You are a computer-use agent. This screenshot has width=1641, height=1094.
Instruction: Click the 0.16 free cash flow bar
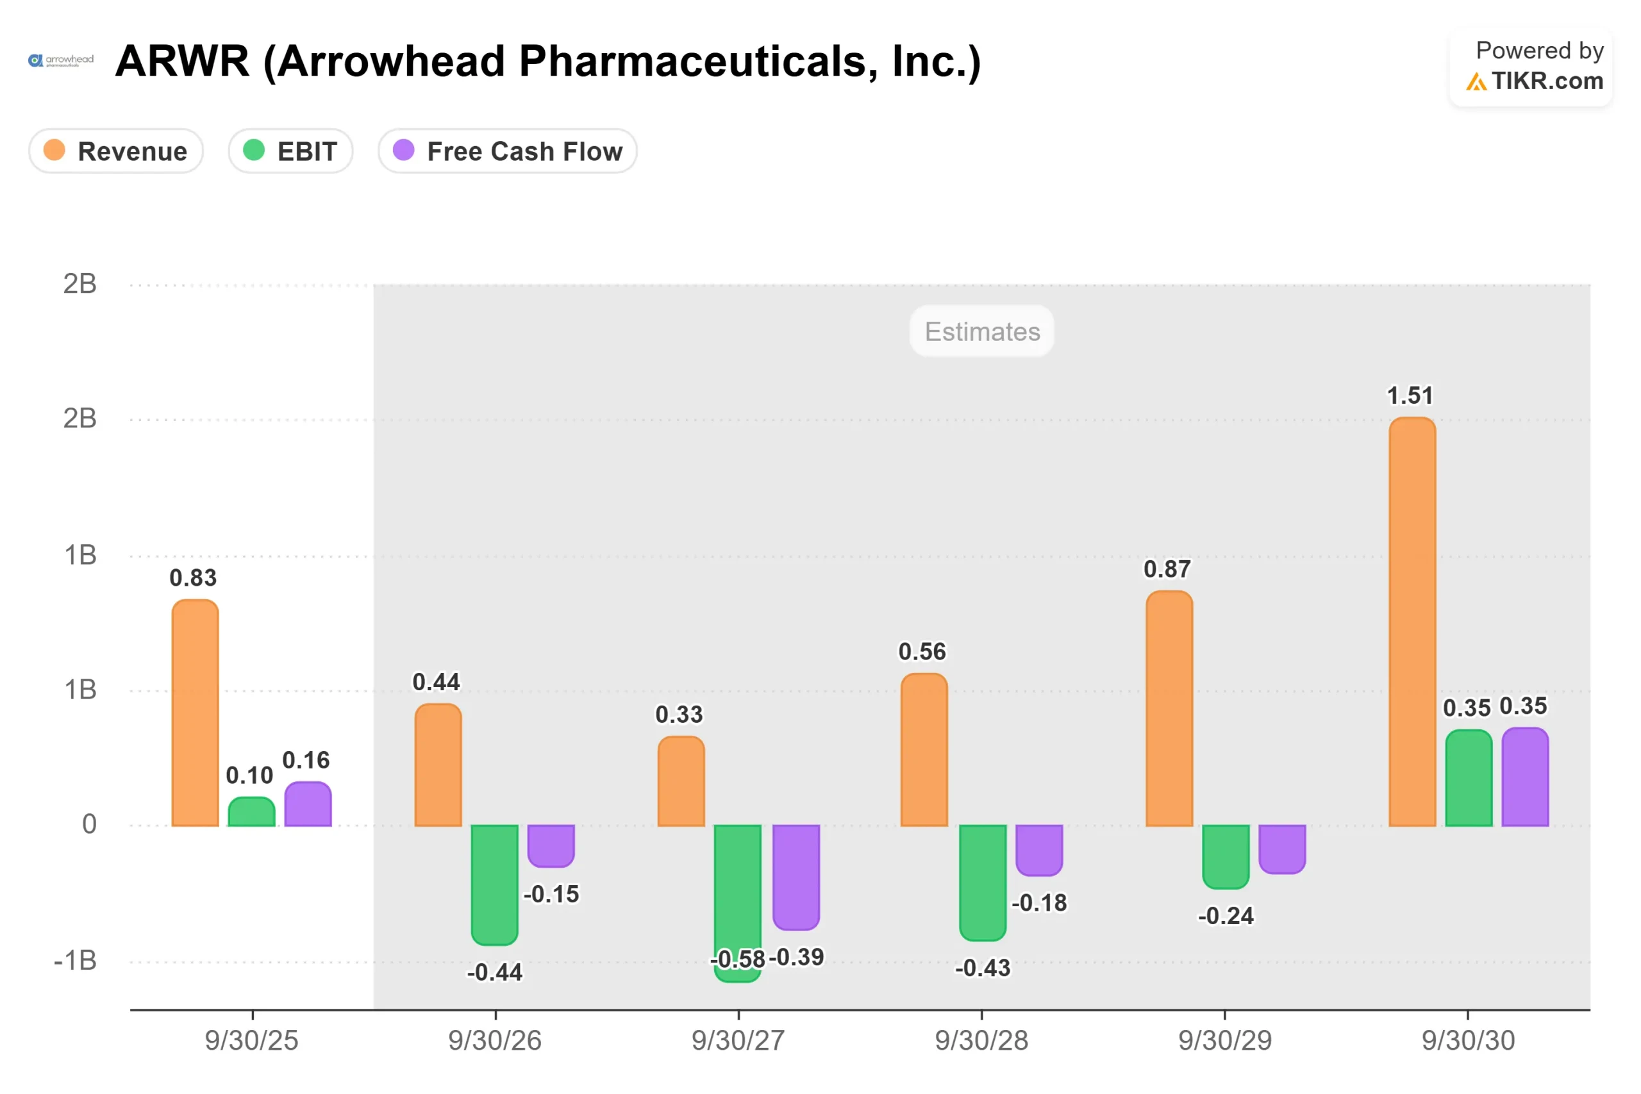coord(308,804)
